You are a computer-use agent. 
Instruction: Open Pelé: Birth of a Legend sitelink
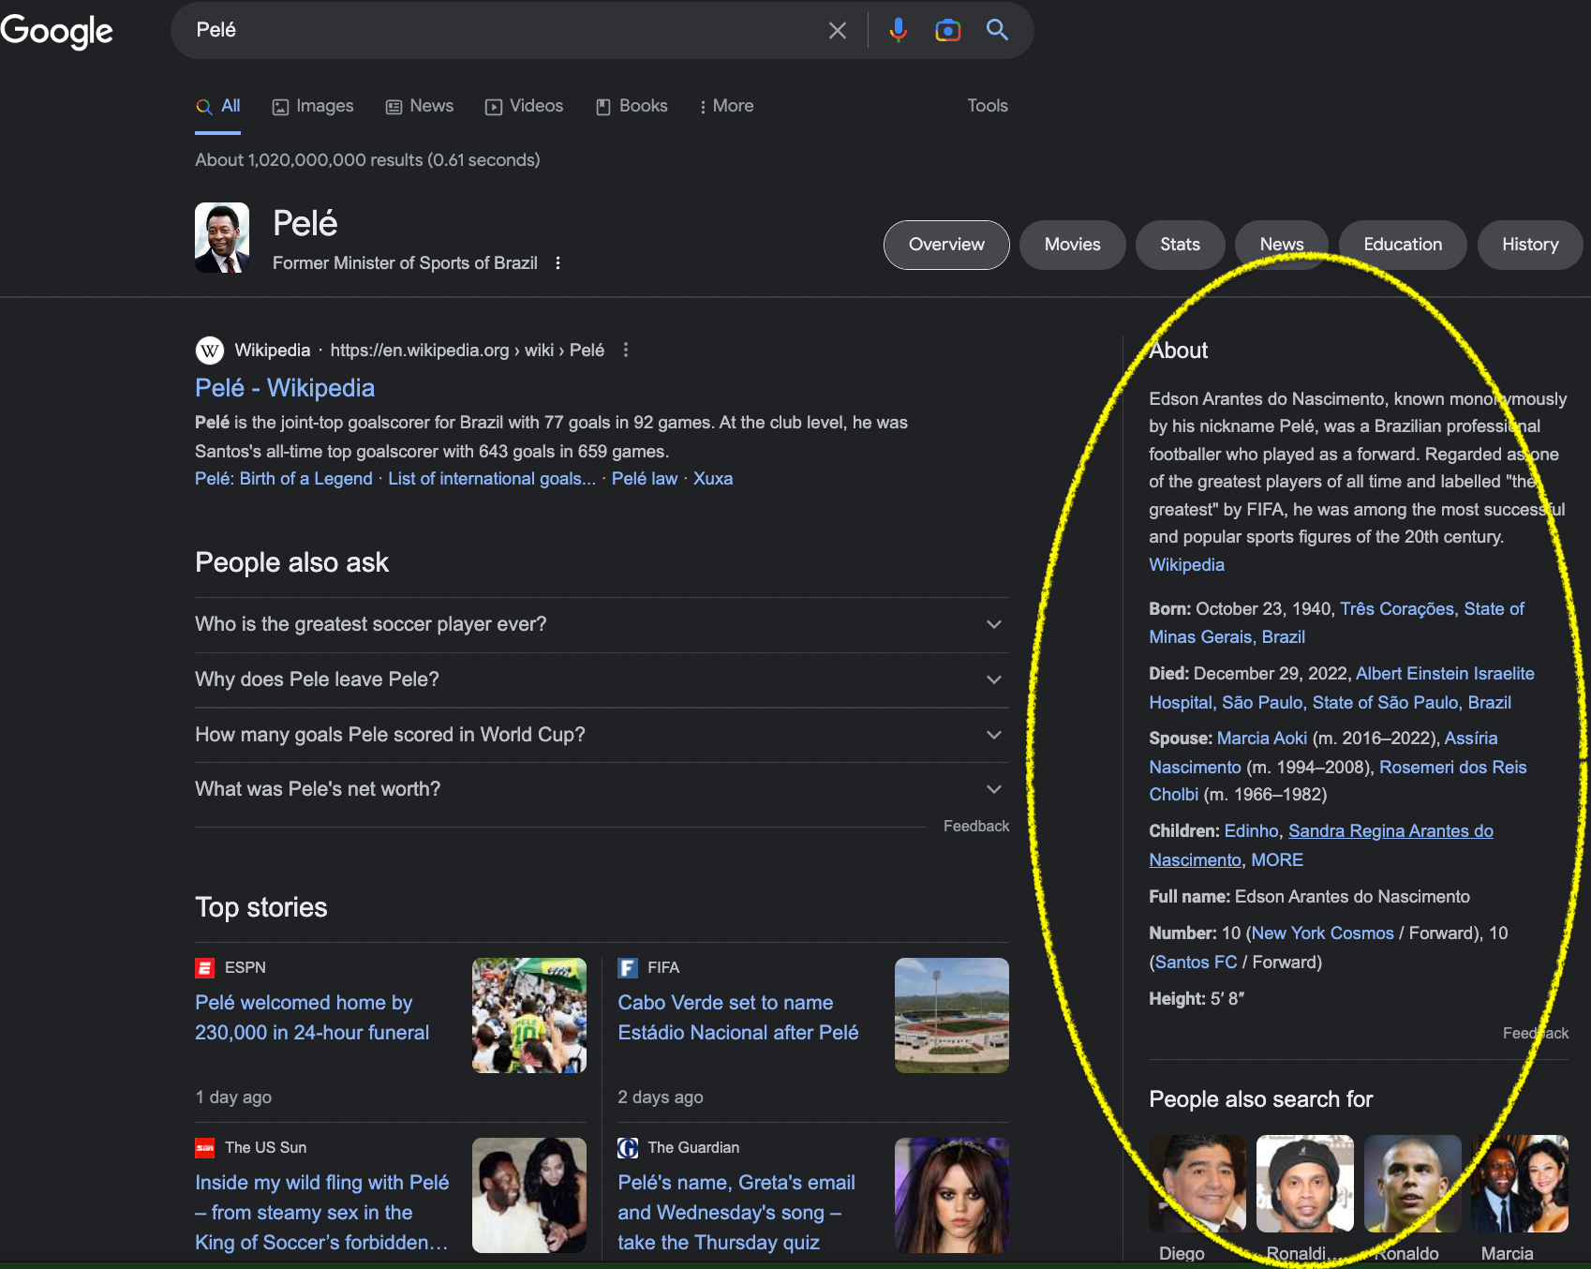(284, 479)
